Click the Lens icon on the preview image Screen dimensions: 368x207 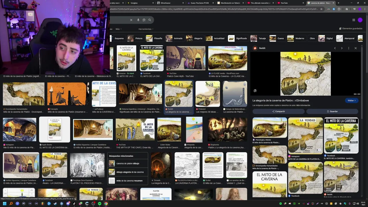coord(255,91)
